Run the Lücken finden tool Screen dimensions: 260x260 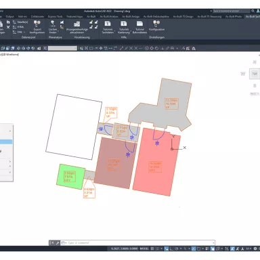pos(53,27)
